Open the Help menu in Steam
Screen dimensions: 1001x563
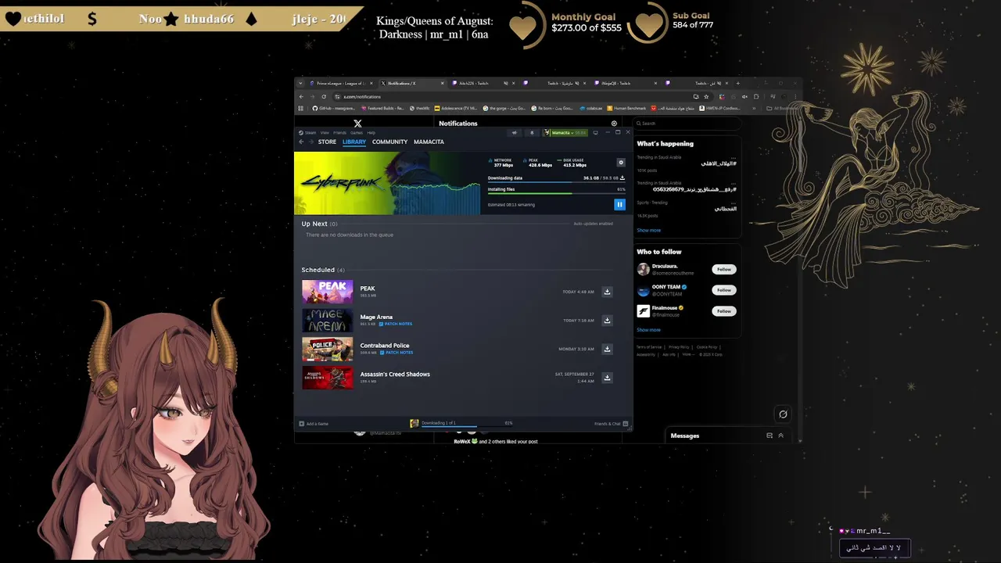point(371,133)
